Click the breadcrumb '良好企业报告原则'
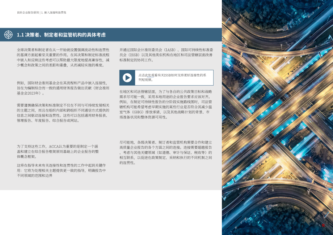The height and width of the screenshot is (235, 333). 28,13
